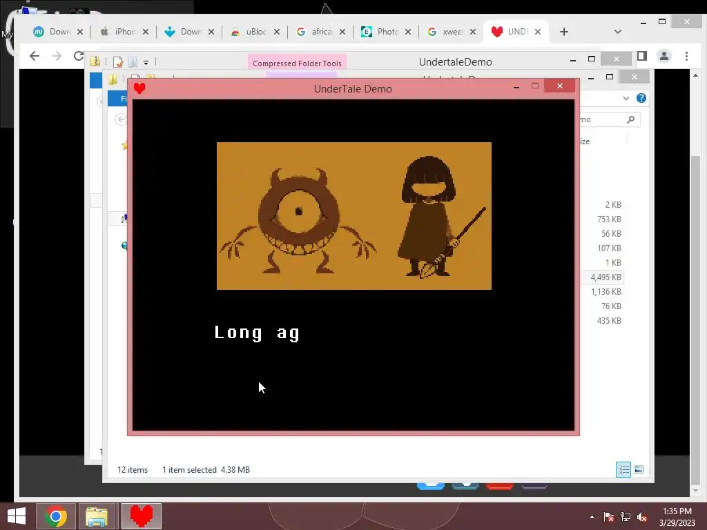This screenshot has height=530, width=707.
Task: Minimize the UnderTale Demo window
Action: 516,87
